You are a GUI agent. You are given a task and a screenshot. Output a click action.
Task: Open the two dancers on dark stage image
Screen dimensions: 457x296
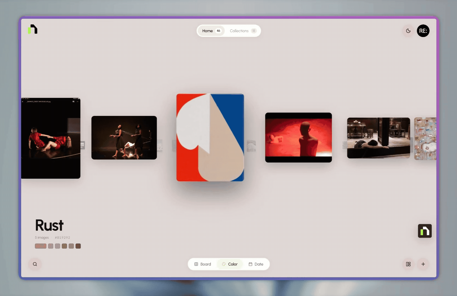[124, 138]
